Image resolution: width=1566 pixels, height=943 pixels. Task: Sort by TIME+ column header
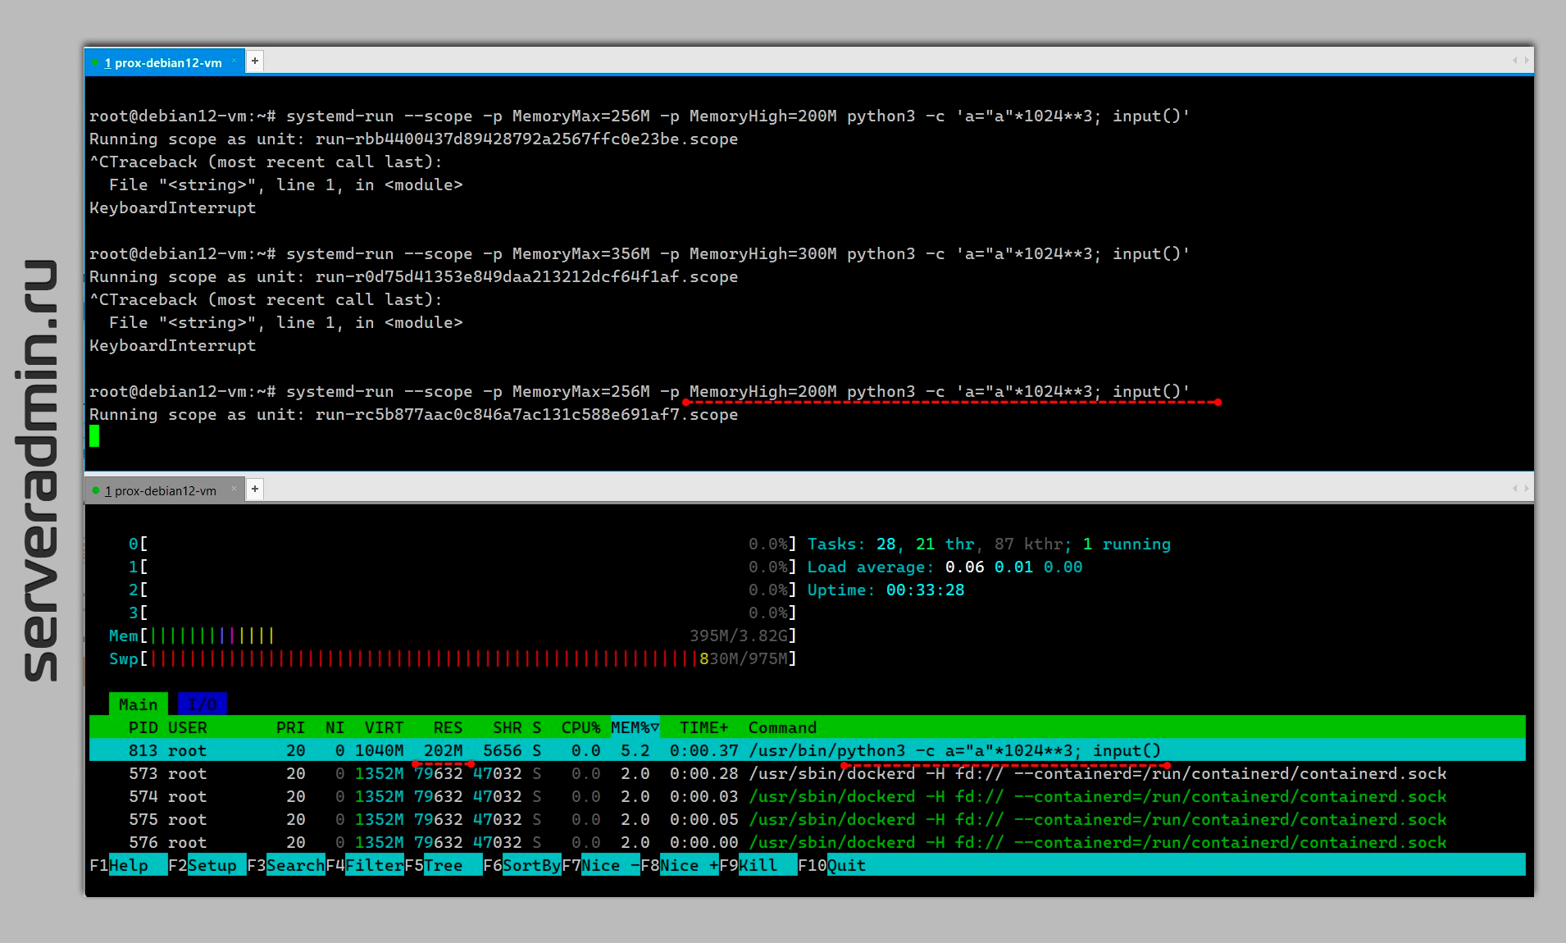(x=703, y=727)
